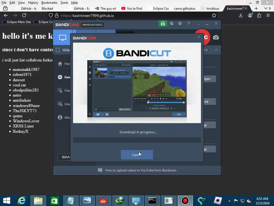
Task: Click the download progress bar
Action: 137,140
